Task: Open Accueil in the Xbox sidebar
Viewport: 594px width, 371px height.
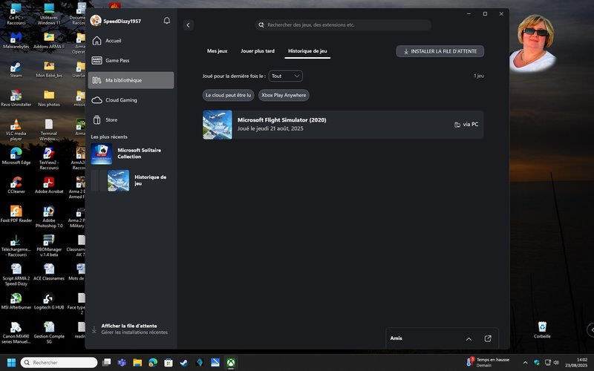Action: pyautogui.click(x=131, y=41)
